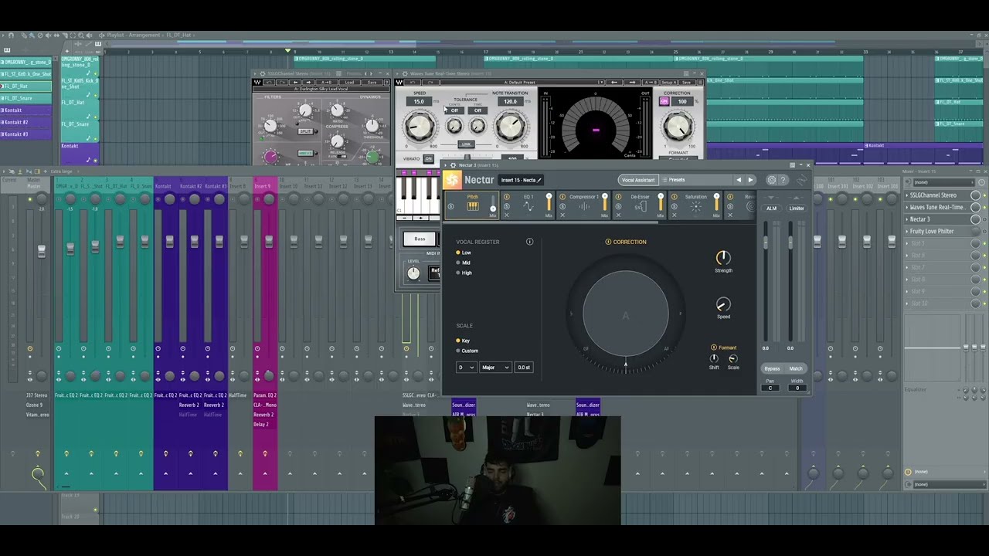Select Fruity Love Philter effect slot

click(x=939, y=231)
